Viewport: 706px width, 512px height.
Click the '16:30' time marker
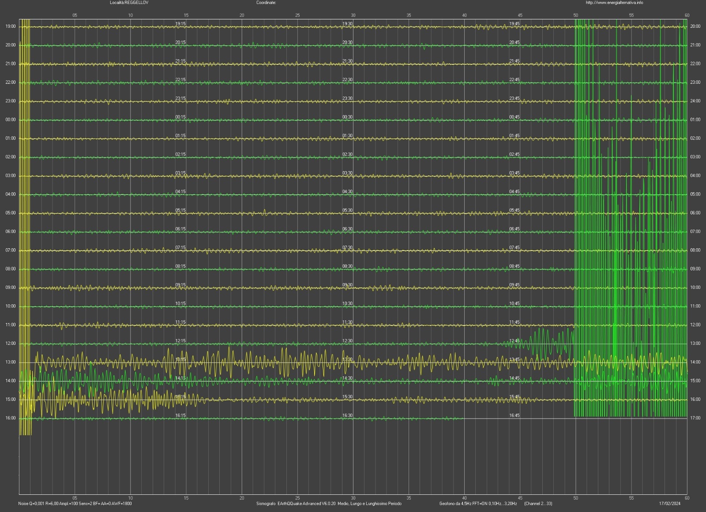(347, 415)
